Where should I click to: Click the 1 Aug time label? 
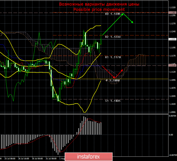point(62,159)
